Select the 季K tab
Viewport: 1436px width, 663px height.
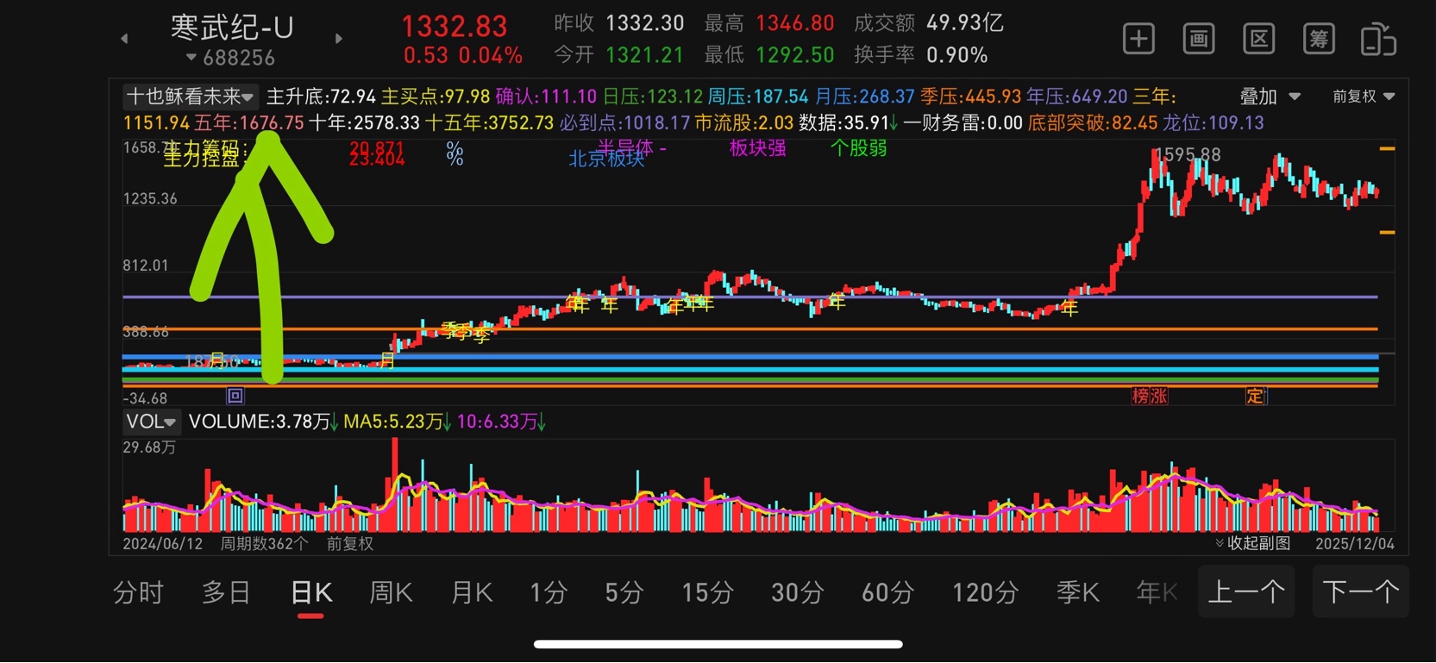pos(1078,592)
